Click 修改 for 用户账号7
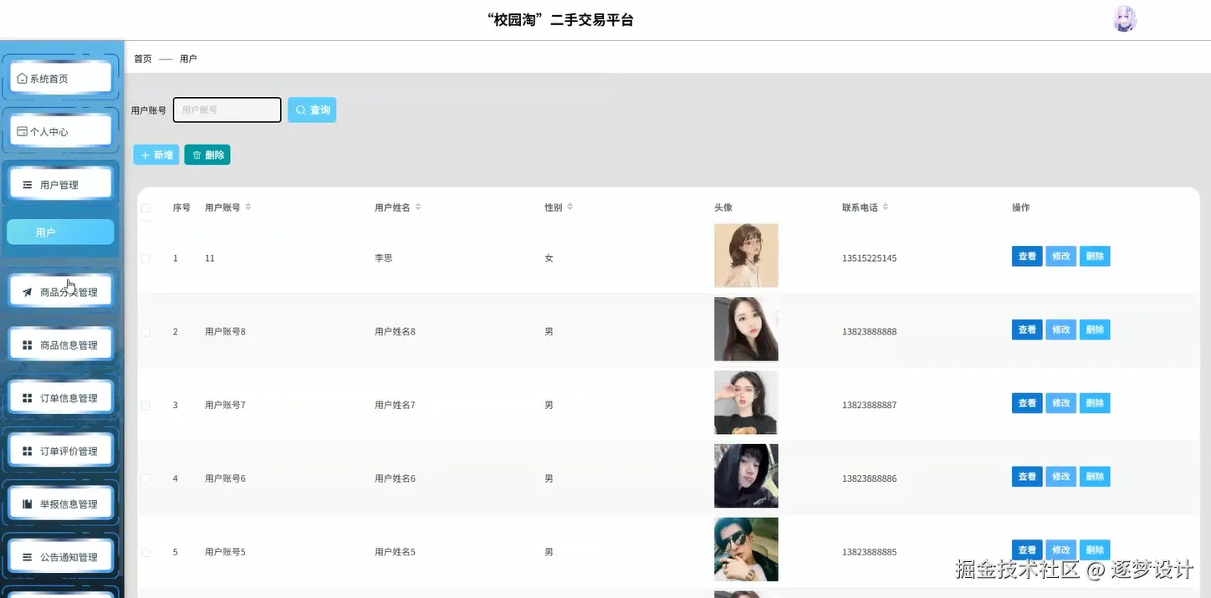Screen dimensions: 1211x598 click(x=1061, y=403)
